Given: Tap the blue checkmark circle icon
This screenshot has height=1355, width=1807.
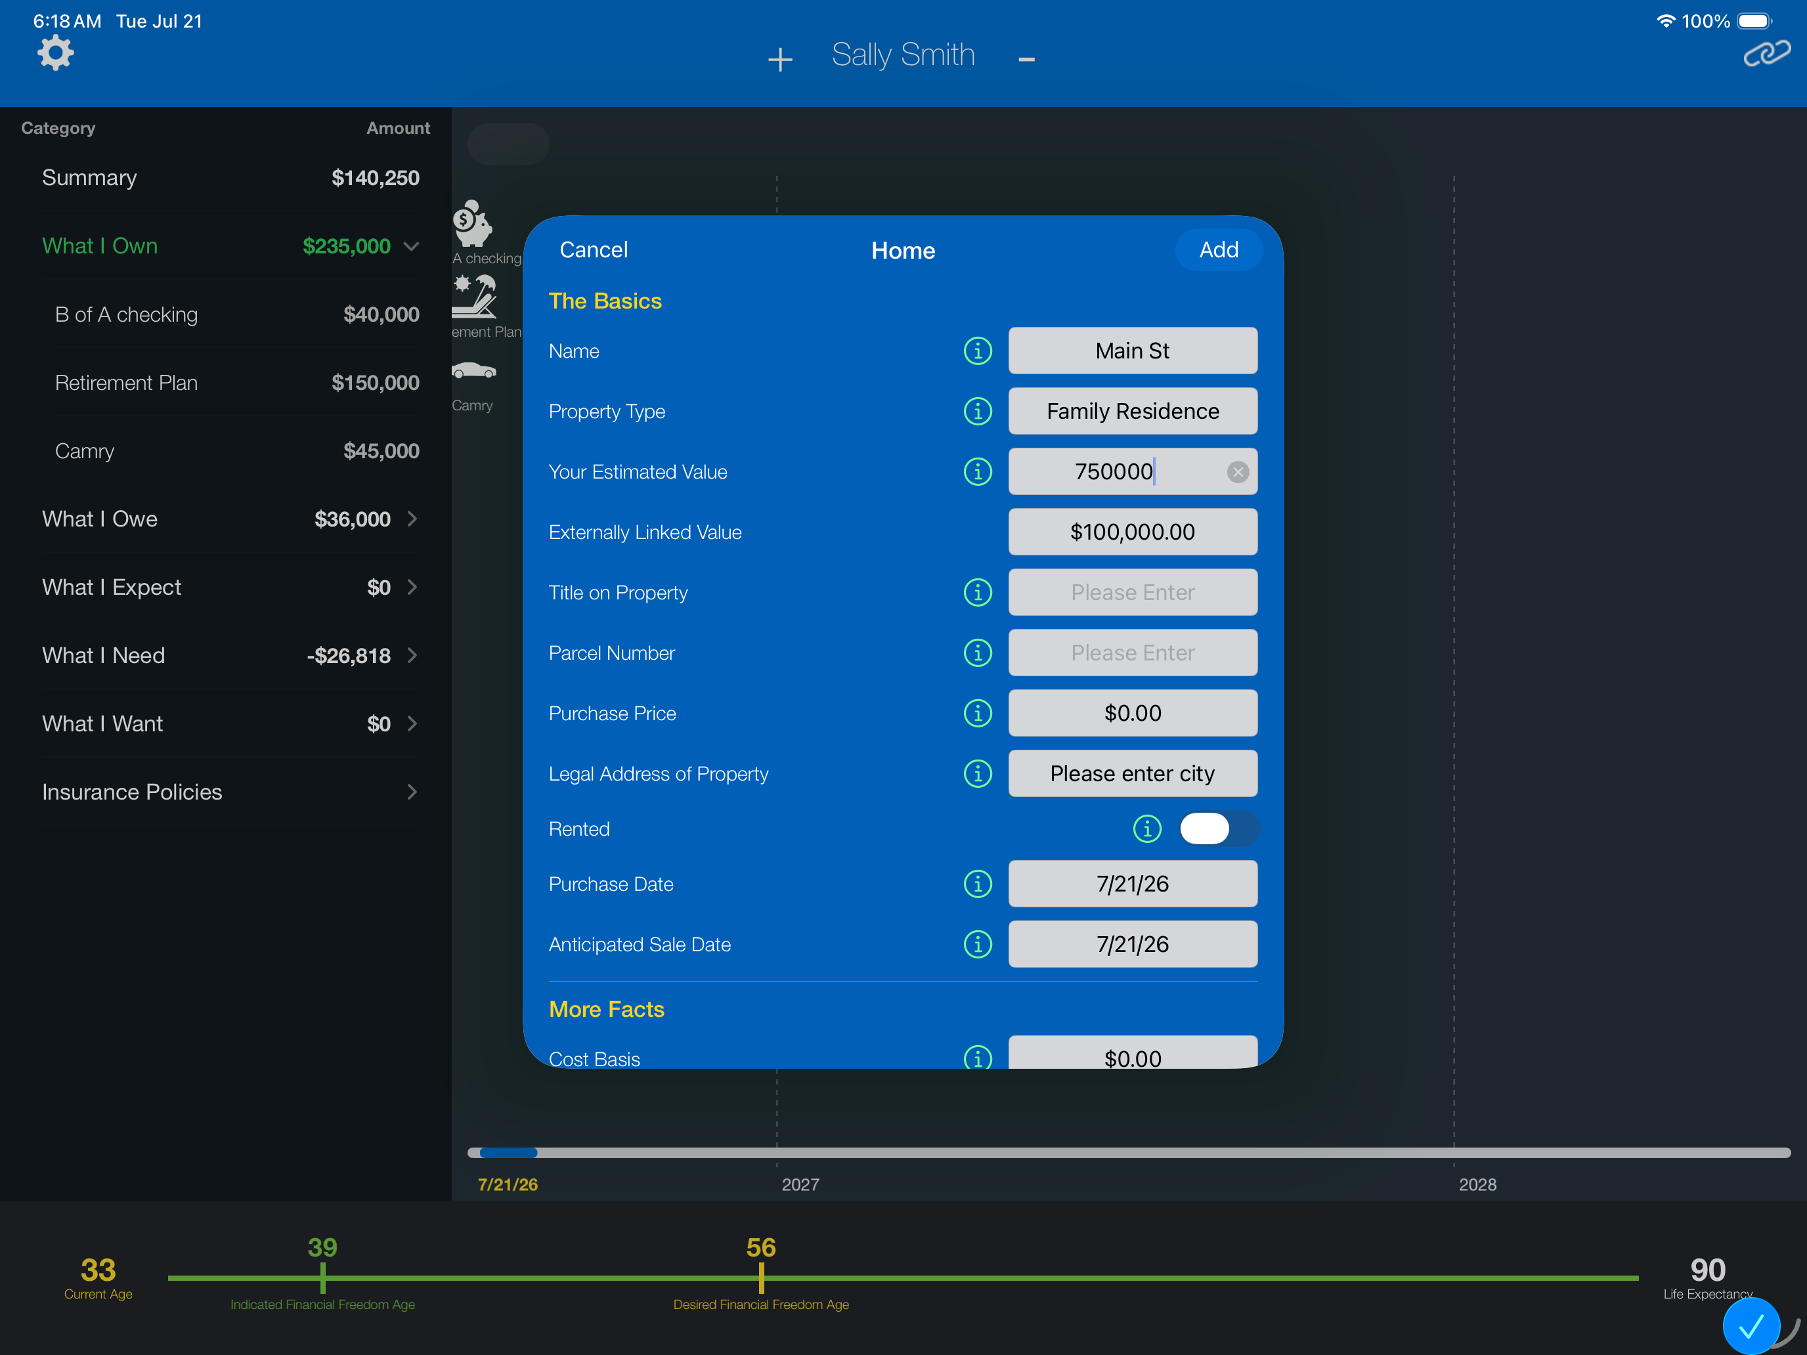Looking at the screenshot, I should point(1751,1325).
